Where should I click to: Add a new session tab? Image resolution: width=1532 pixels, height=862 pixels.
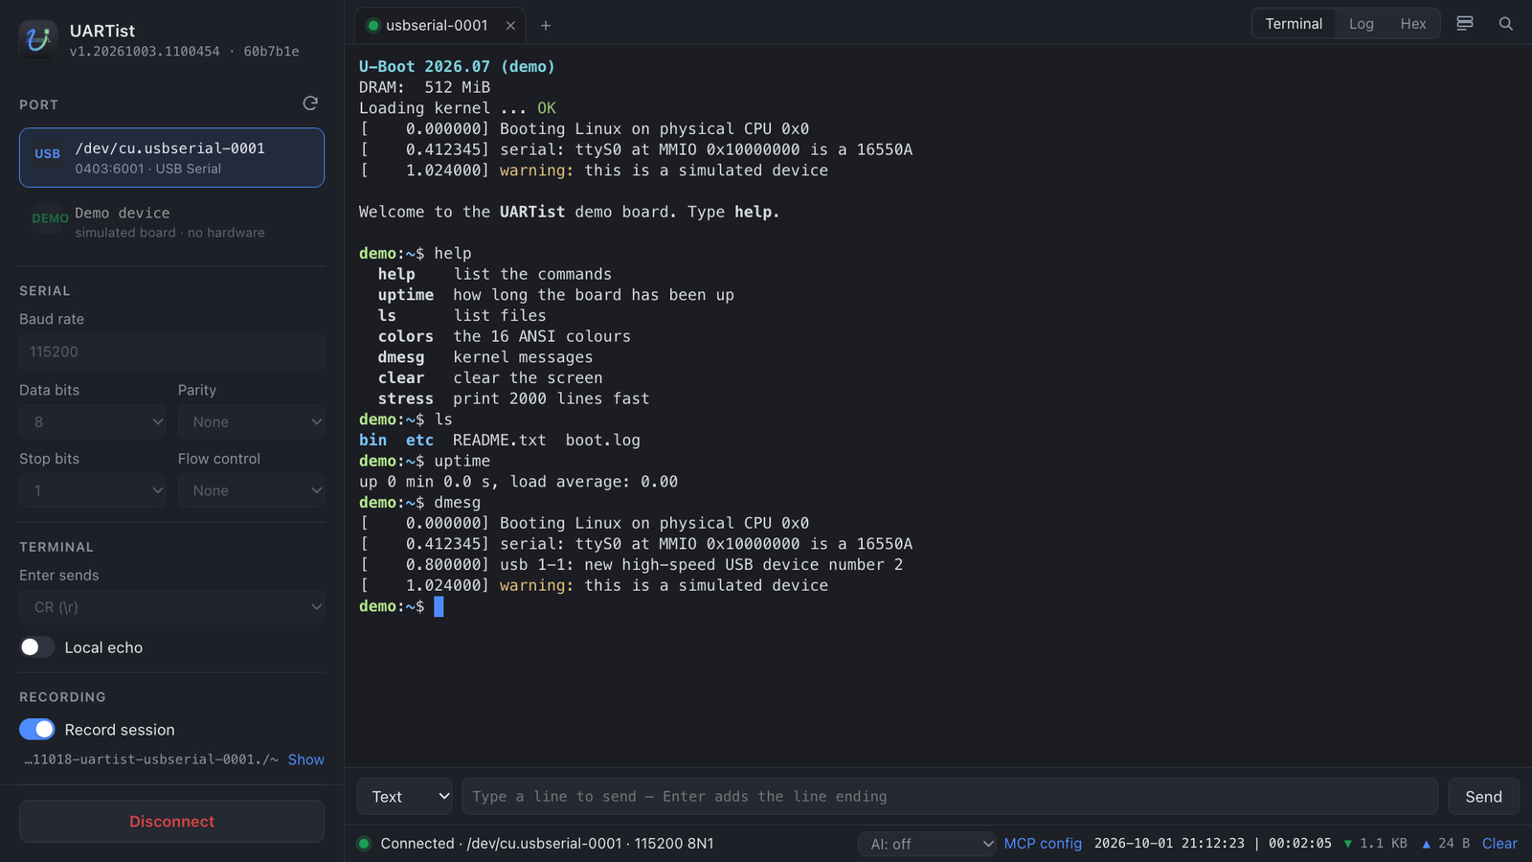(546, 26)
